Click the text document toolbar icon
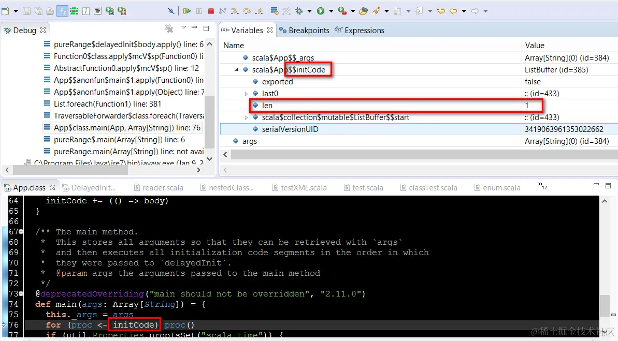 tap(98, 11)
